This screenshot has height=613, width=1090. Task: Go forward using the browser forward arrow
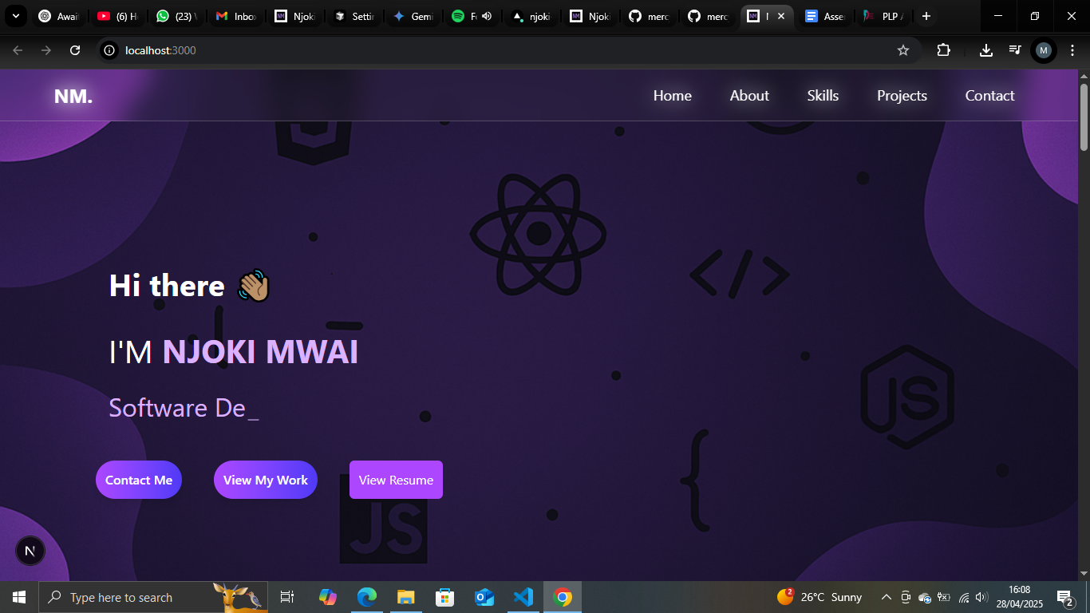click(46, 50)
